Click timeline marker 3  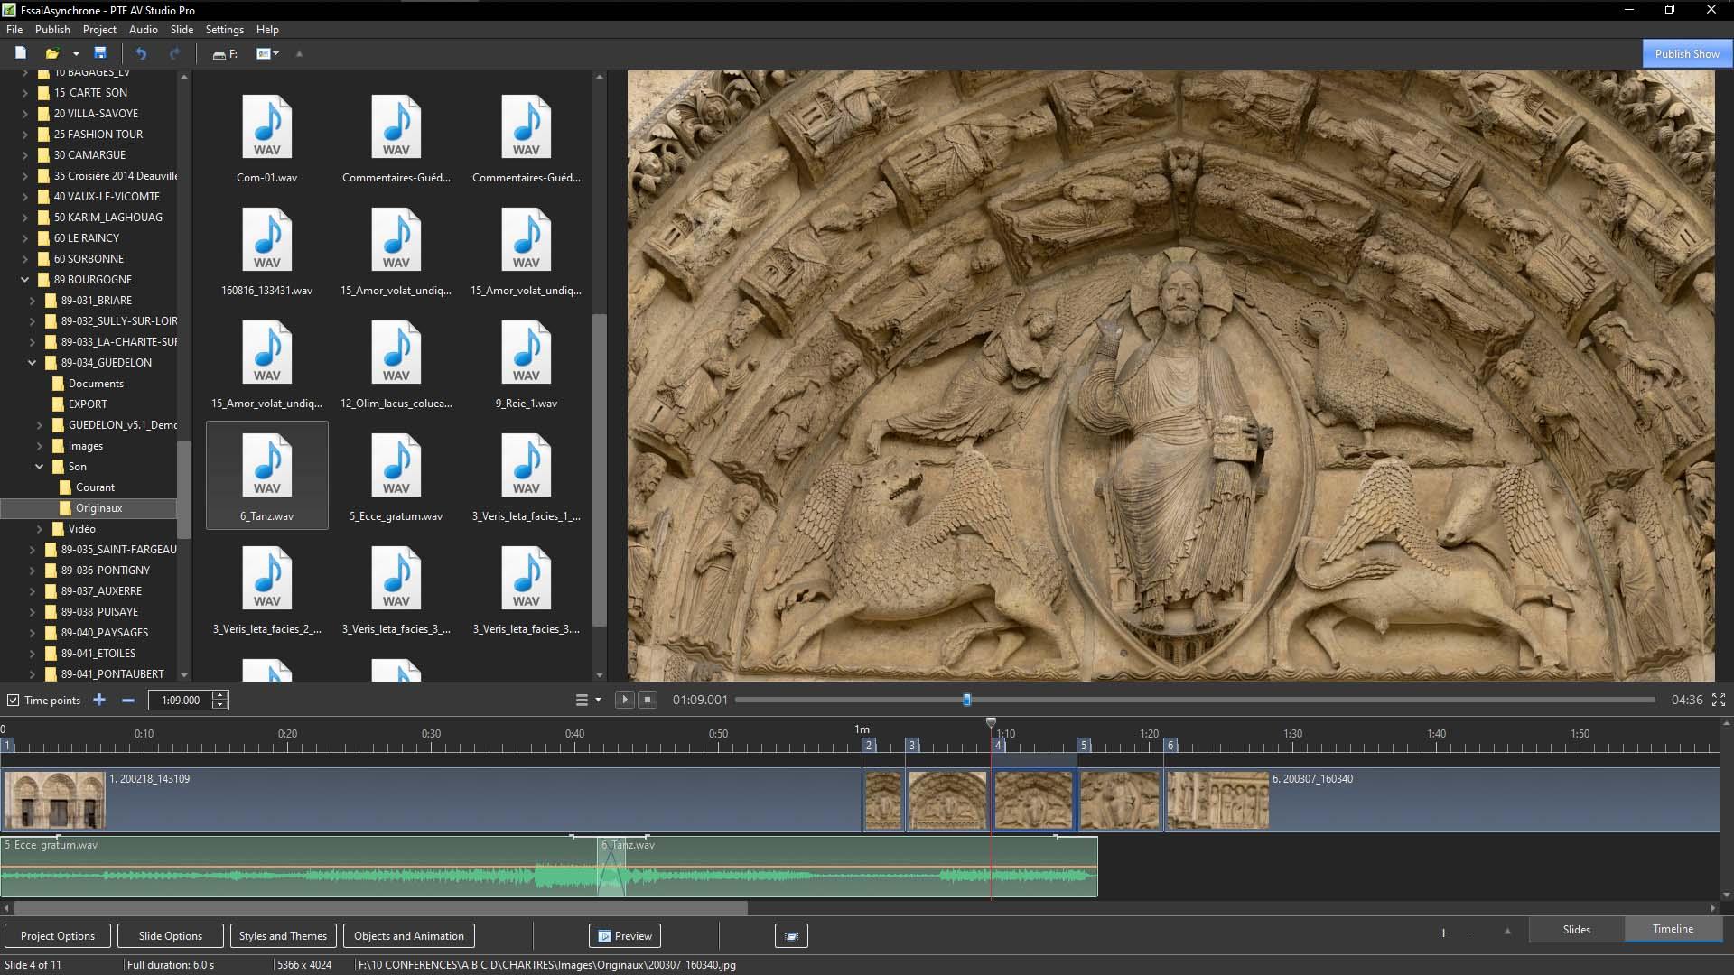(x=912, y=745)
